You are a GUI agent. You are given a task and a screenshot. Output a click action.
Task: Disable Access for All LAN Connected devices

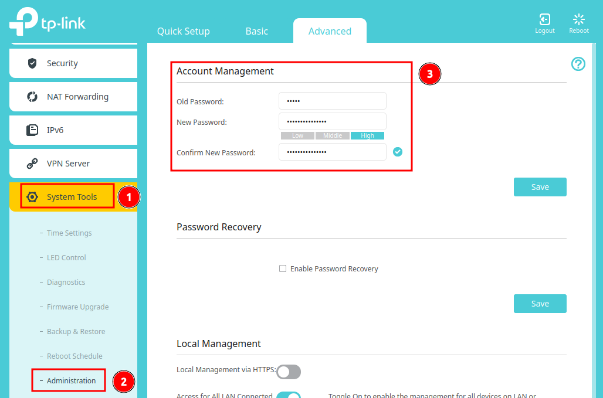[288, 395]
